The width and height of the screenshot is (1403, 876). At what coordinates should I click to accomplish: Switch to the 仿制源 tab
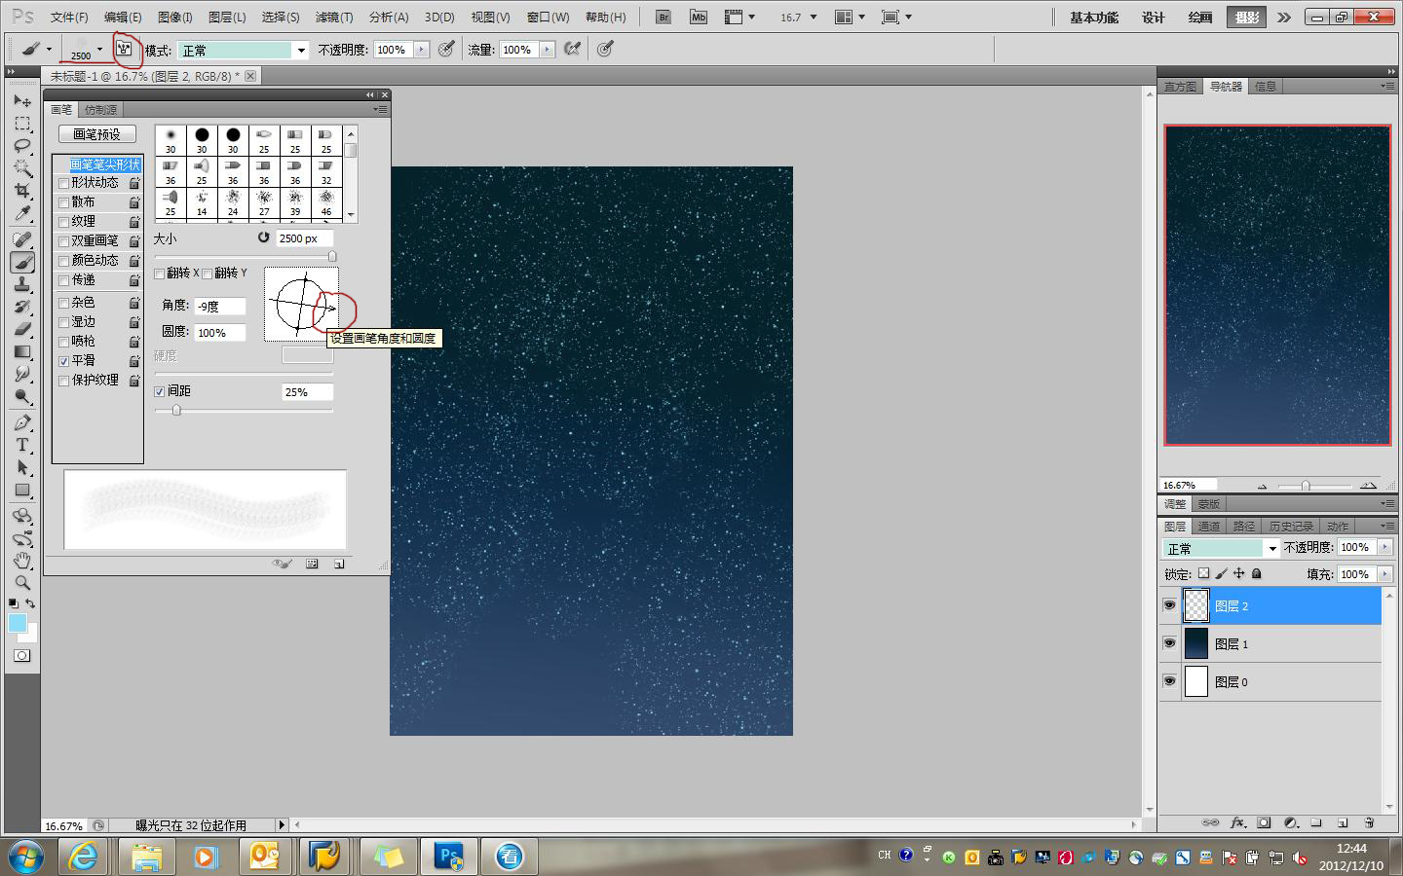coord(100,110)
